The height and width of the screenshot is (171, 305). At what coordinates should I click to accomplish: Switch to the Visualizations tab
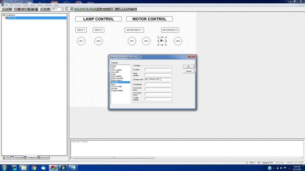click(x=30, y=158)
